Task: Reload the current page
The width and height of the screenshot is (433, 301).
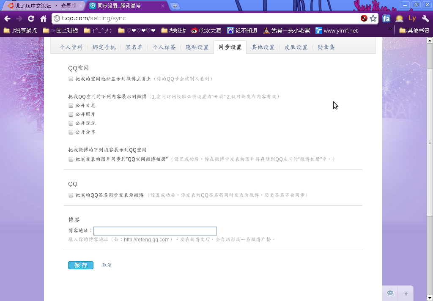Action: coord(31,19)
